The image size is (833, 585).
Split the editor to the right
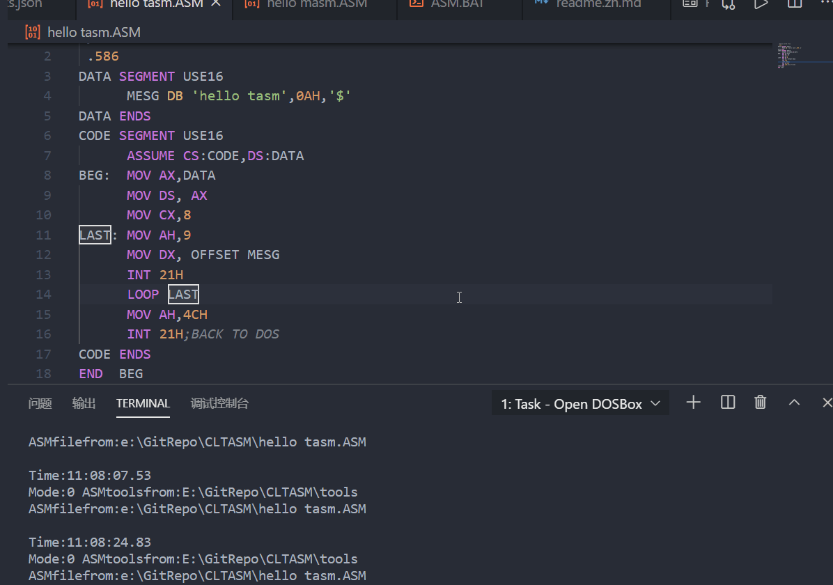click(795, 3)
